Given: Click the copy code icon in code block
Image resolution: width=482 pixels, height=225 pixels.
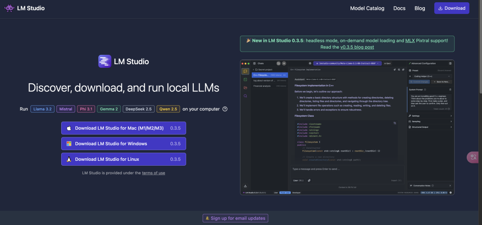Looking at the screenshot, I should 395,123.
